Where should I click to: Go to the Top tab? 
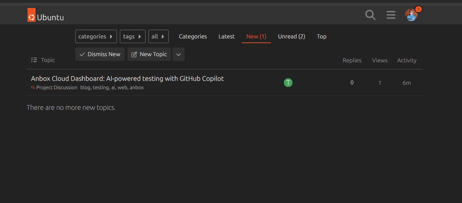321,37
